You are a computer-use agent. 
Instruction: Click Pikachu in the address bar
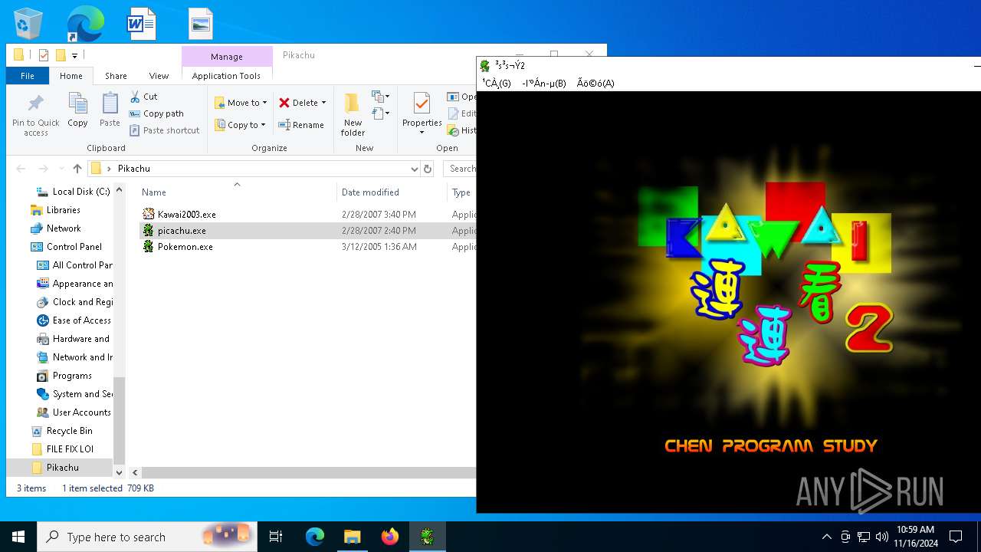(134, 169)
